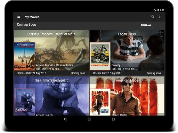Click the My Movies header title
The width and height of the screenshot is (178, 133).
(x=32, y=17)
